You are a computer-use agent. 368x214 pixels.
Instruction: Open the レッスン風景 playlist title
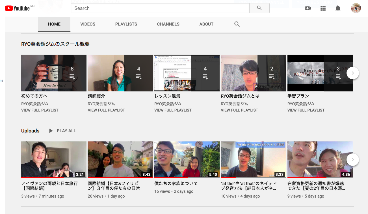(167, 96)
